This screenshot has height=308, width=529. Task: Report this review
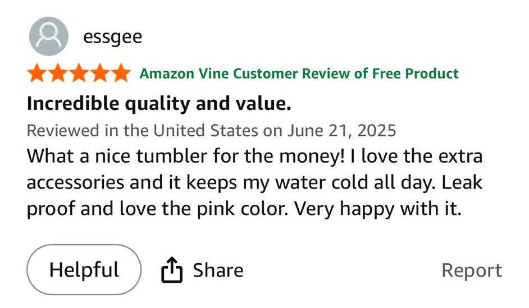[x=471, y=270]
